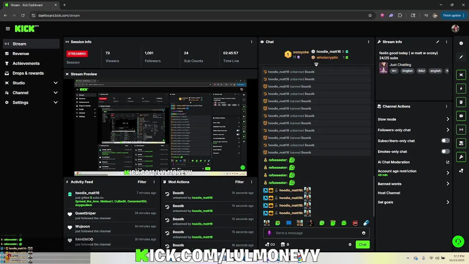Screen dimensions: 469x264
Task: Bookmark this page with the star icon
Action: (x=370, y=15)
